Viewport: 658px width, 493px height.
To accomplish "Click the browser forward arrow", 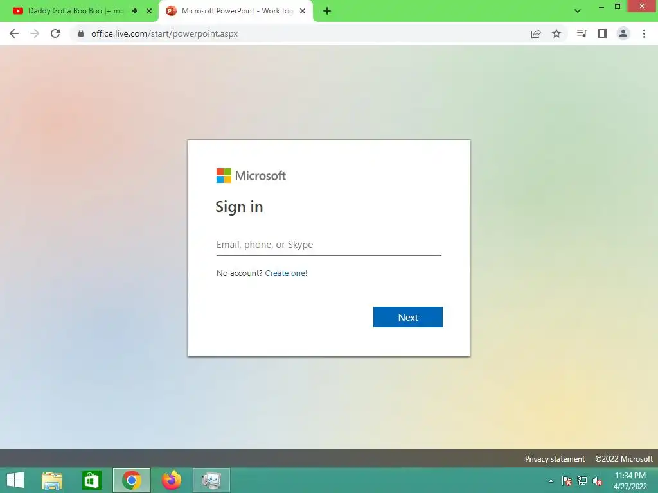I will pos(35,33).
